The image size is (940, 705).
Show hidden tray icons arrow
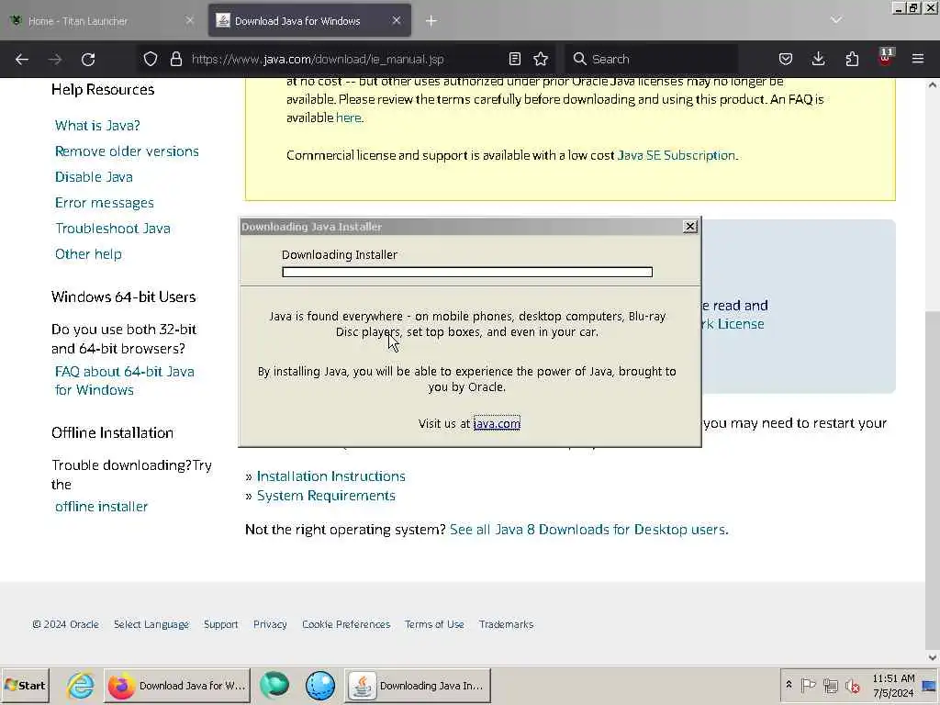789,685
